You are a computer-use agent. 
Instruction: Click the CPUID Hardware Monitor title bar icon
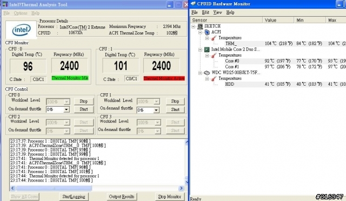coord(193,4)
